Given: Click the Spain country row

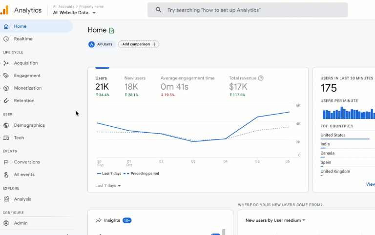Looking at the screenshot, I should tap(348, 162).
